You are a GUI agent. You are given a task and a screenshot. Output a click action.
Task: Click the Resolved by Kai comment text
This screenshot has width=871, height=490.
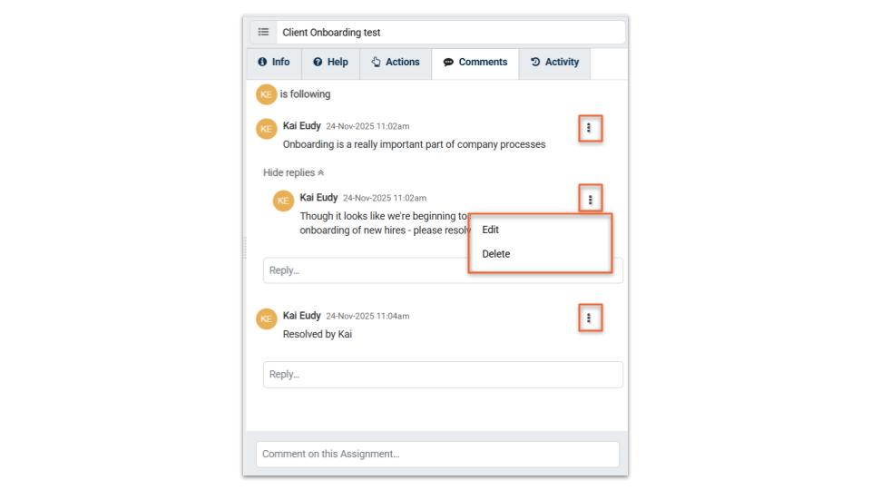[318, 334]
